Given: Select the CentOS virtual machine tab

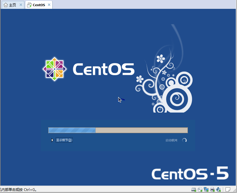Looking at the screenshot, I should pyautogui.click(x=39, y=5).
